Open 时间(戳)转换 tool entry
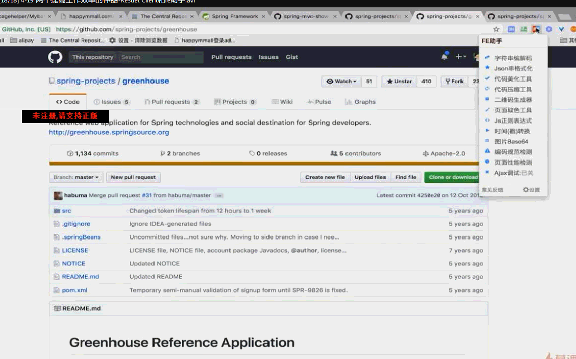 pyautogui.click(x=512, y=131)
